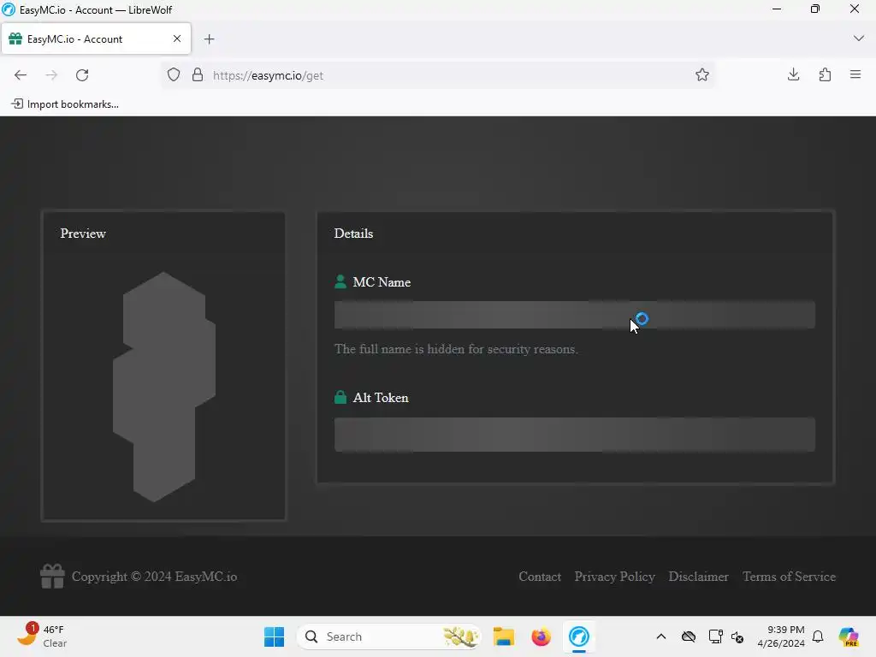This screenshot has width=876, height=657.
Task: Click Import bookmarks in bookmarks toolbar
Action: 65,104
